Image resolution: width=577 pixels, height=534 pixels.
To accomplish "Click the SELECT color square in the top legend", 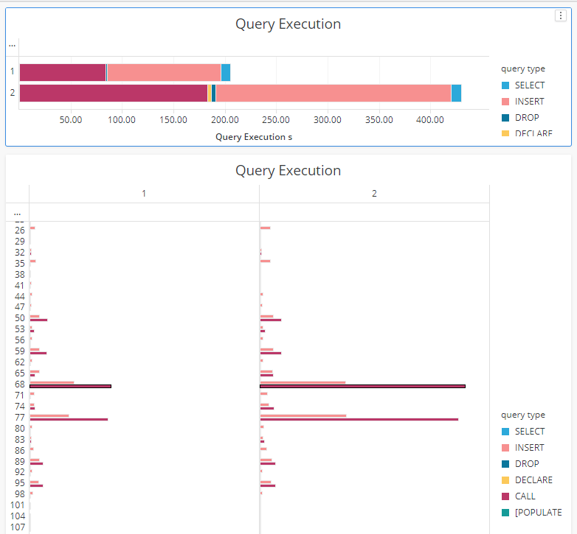I will pos(505,85).
